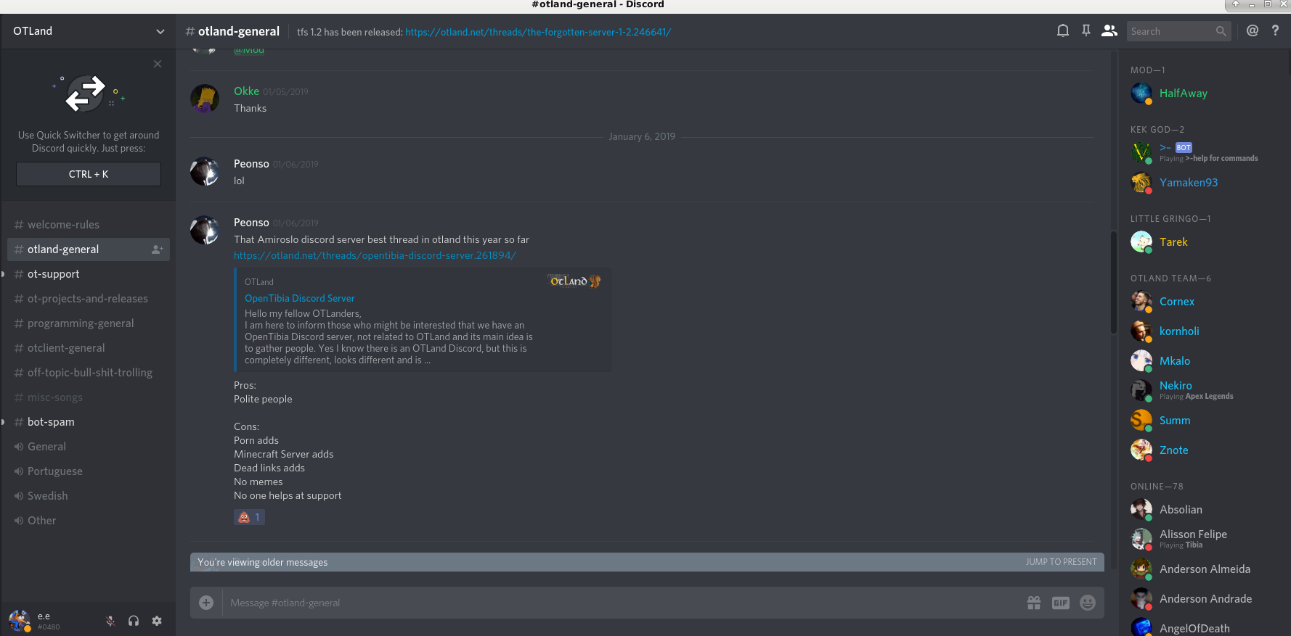The height and width of the screenshot is (636, 1291).
Task: Select Mkalo in member list
Action: (x=1204, y=361)
